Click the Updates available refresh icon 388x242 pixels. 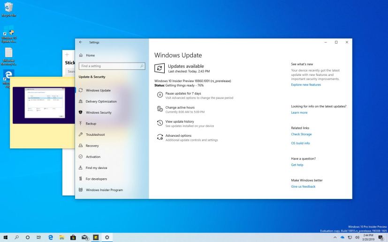[x=160, y=68]
